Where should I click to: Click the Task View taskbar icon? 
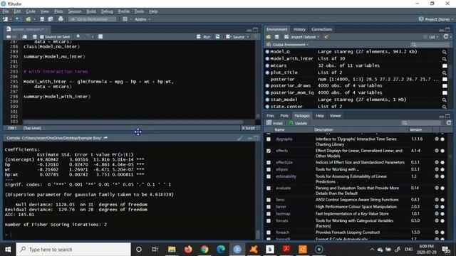click(x=155, y=249)
